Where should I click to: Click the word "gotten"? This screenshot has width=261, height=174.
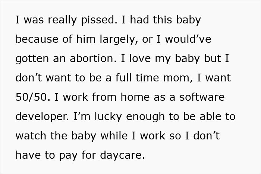click(x=31, y=58)
